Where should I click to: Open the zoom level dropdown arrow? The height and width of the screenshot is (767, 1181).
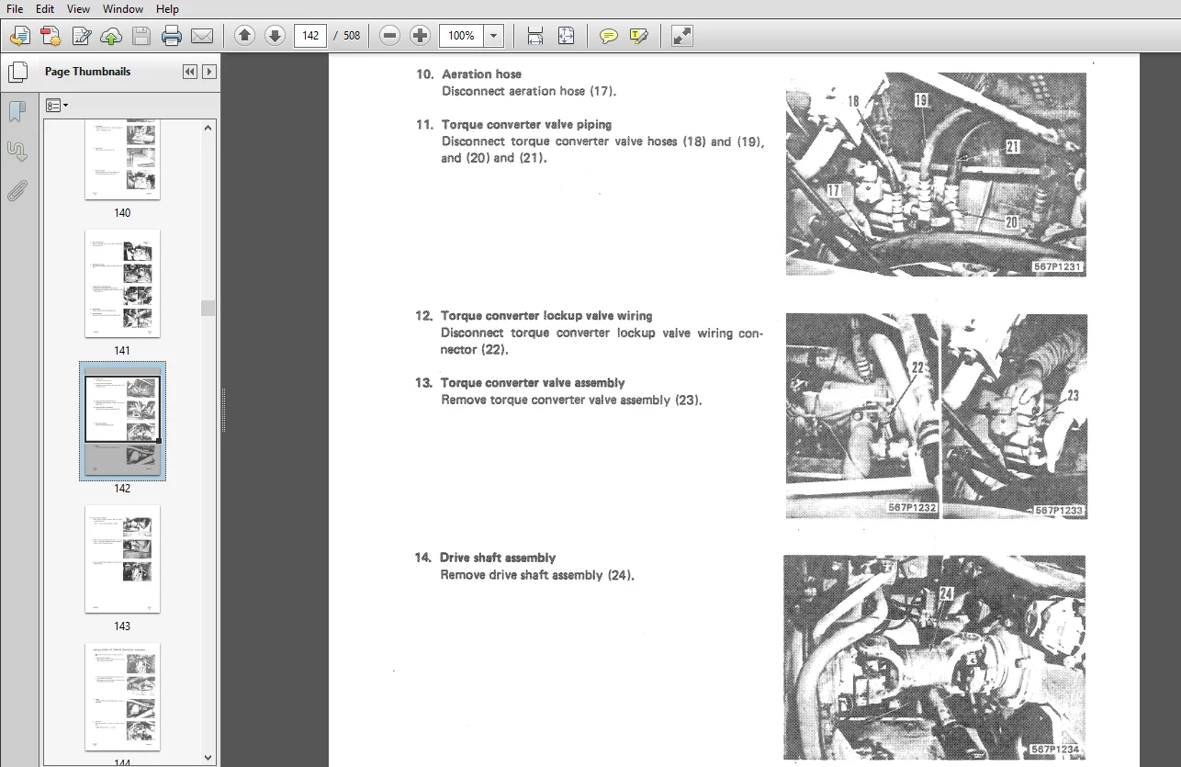(494, 36)
